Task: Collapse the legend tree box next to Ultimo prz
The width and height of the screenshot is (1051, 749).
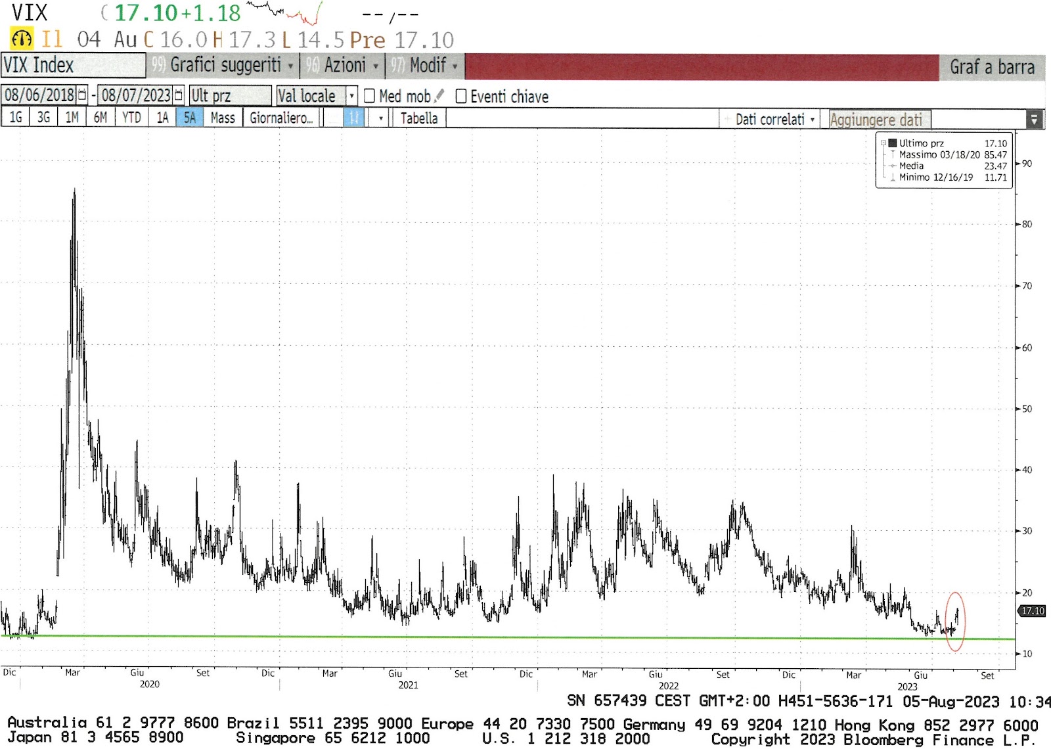Action: click(883, 143)
